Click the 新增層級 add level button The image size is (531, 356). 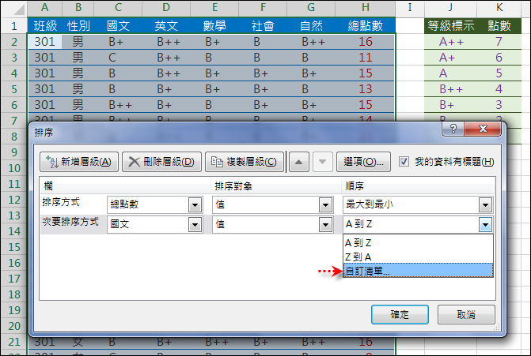pos(79,162)
